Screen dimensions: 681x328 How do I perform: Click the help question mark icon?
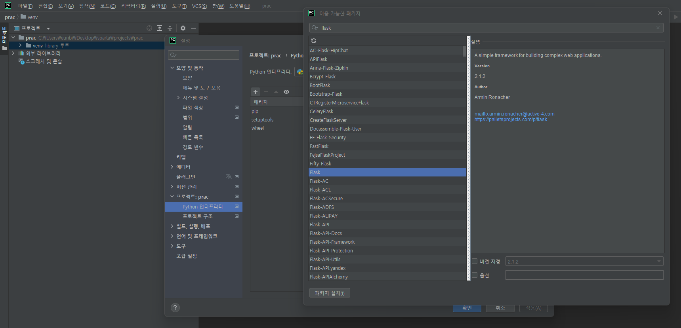tap(175, 307)
